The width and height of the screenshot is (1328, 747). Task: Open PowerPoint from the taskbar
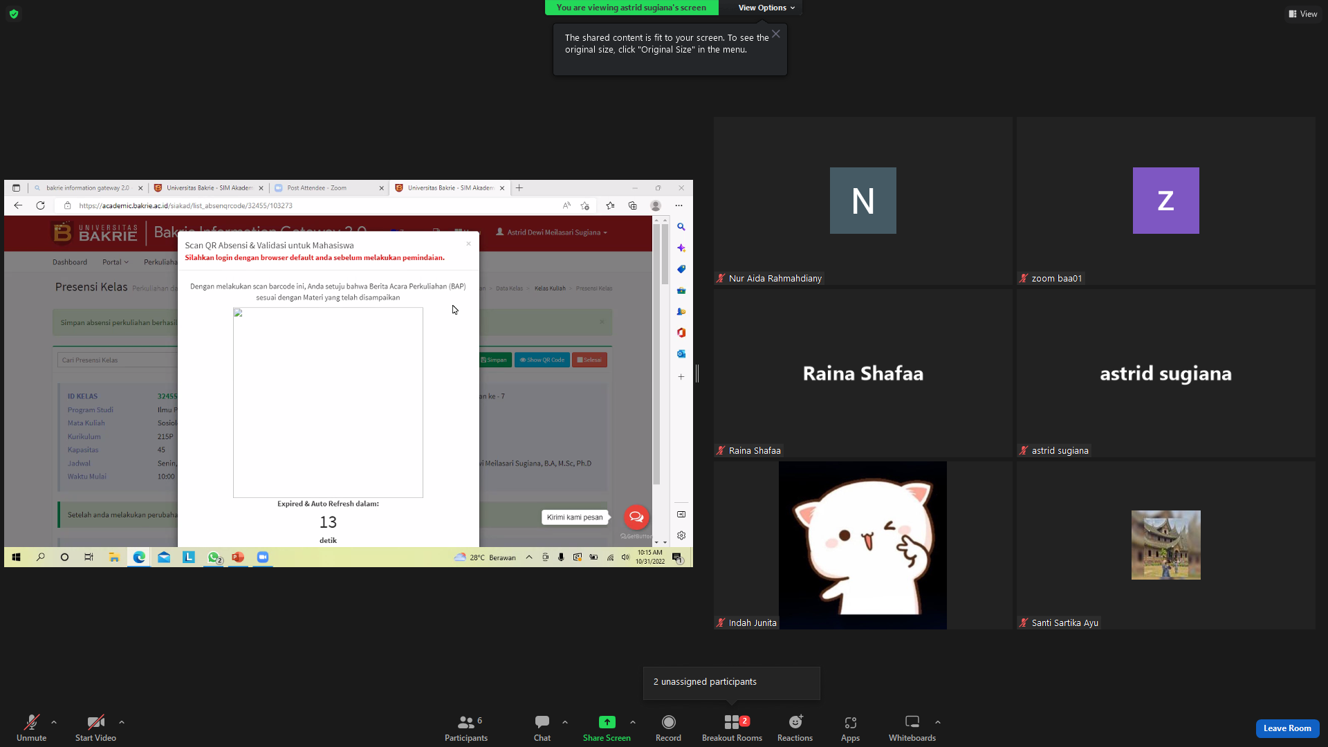coord(238,557)
